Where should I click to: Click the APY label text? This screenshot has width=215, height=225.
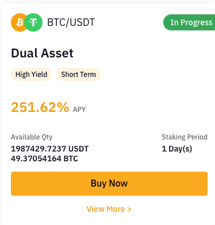pyautogui.click(x=79, y=110)
